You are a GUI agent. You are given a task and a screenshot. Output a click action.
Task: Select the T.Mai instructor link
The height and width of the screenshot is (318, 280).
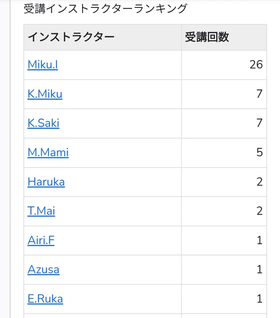coord(41,211)
